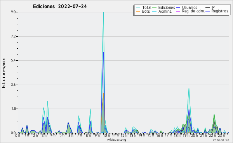This screenshot has width=233, height=143.
Task: Click the Reg. de adm. legend label
Action: [x=193, y=11]
